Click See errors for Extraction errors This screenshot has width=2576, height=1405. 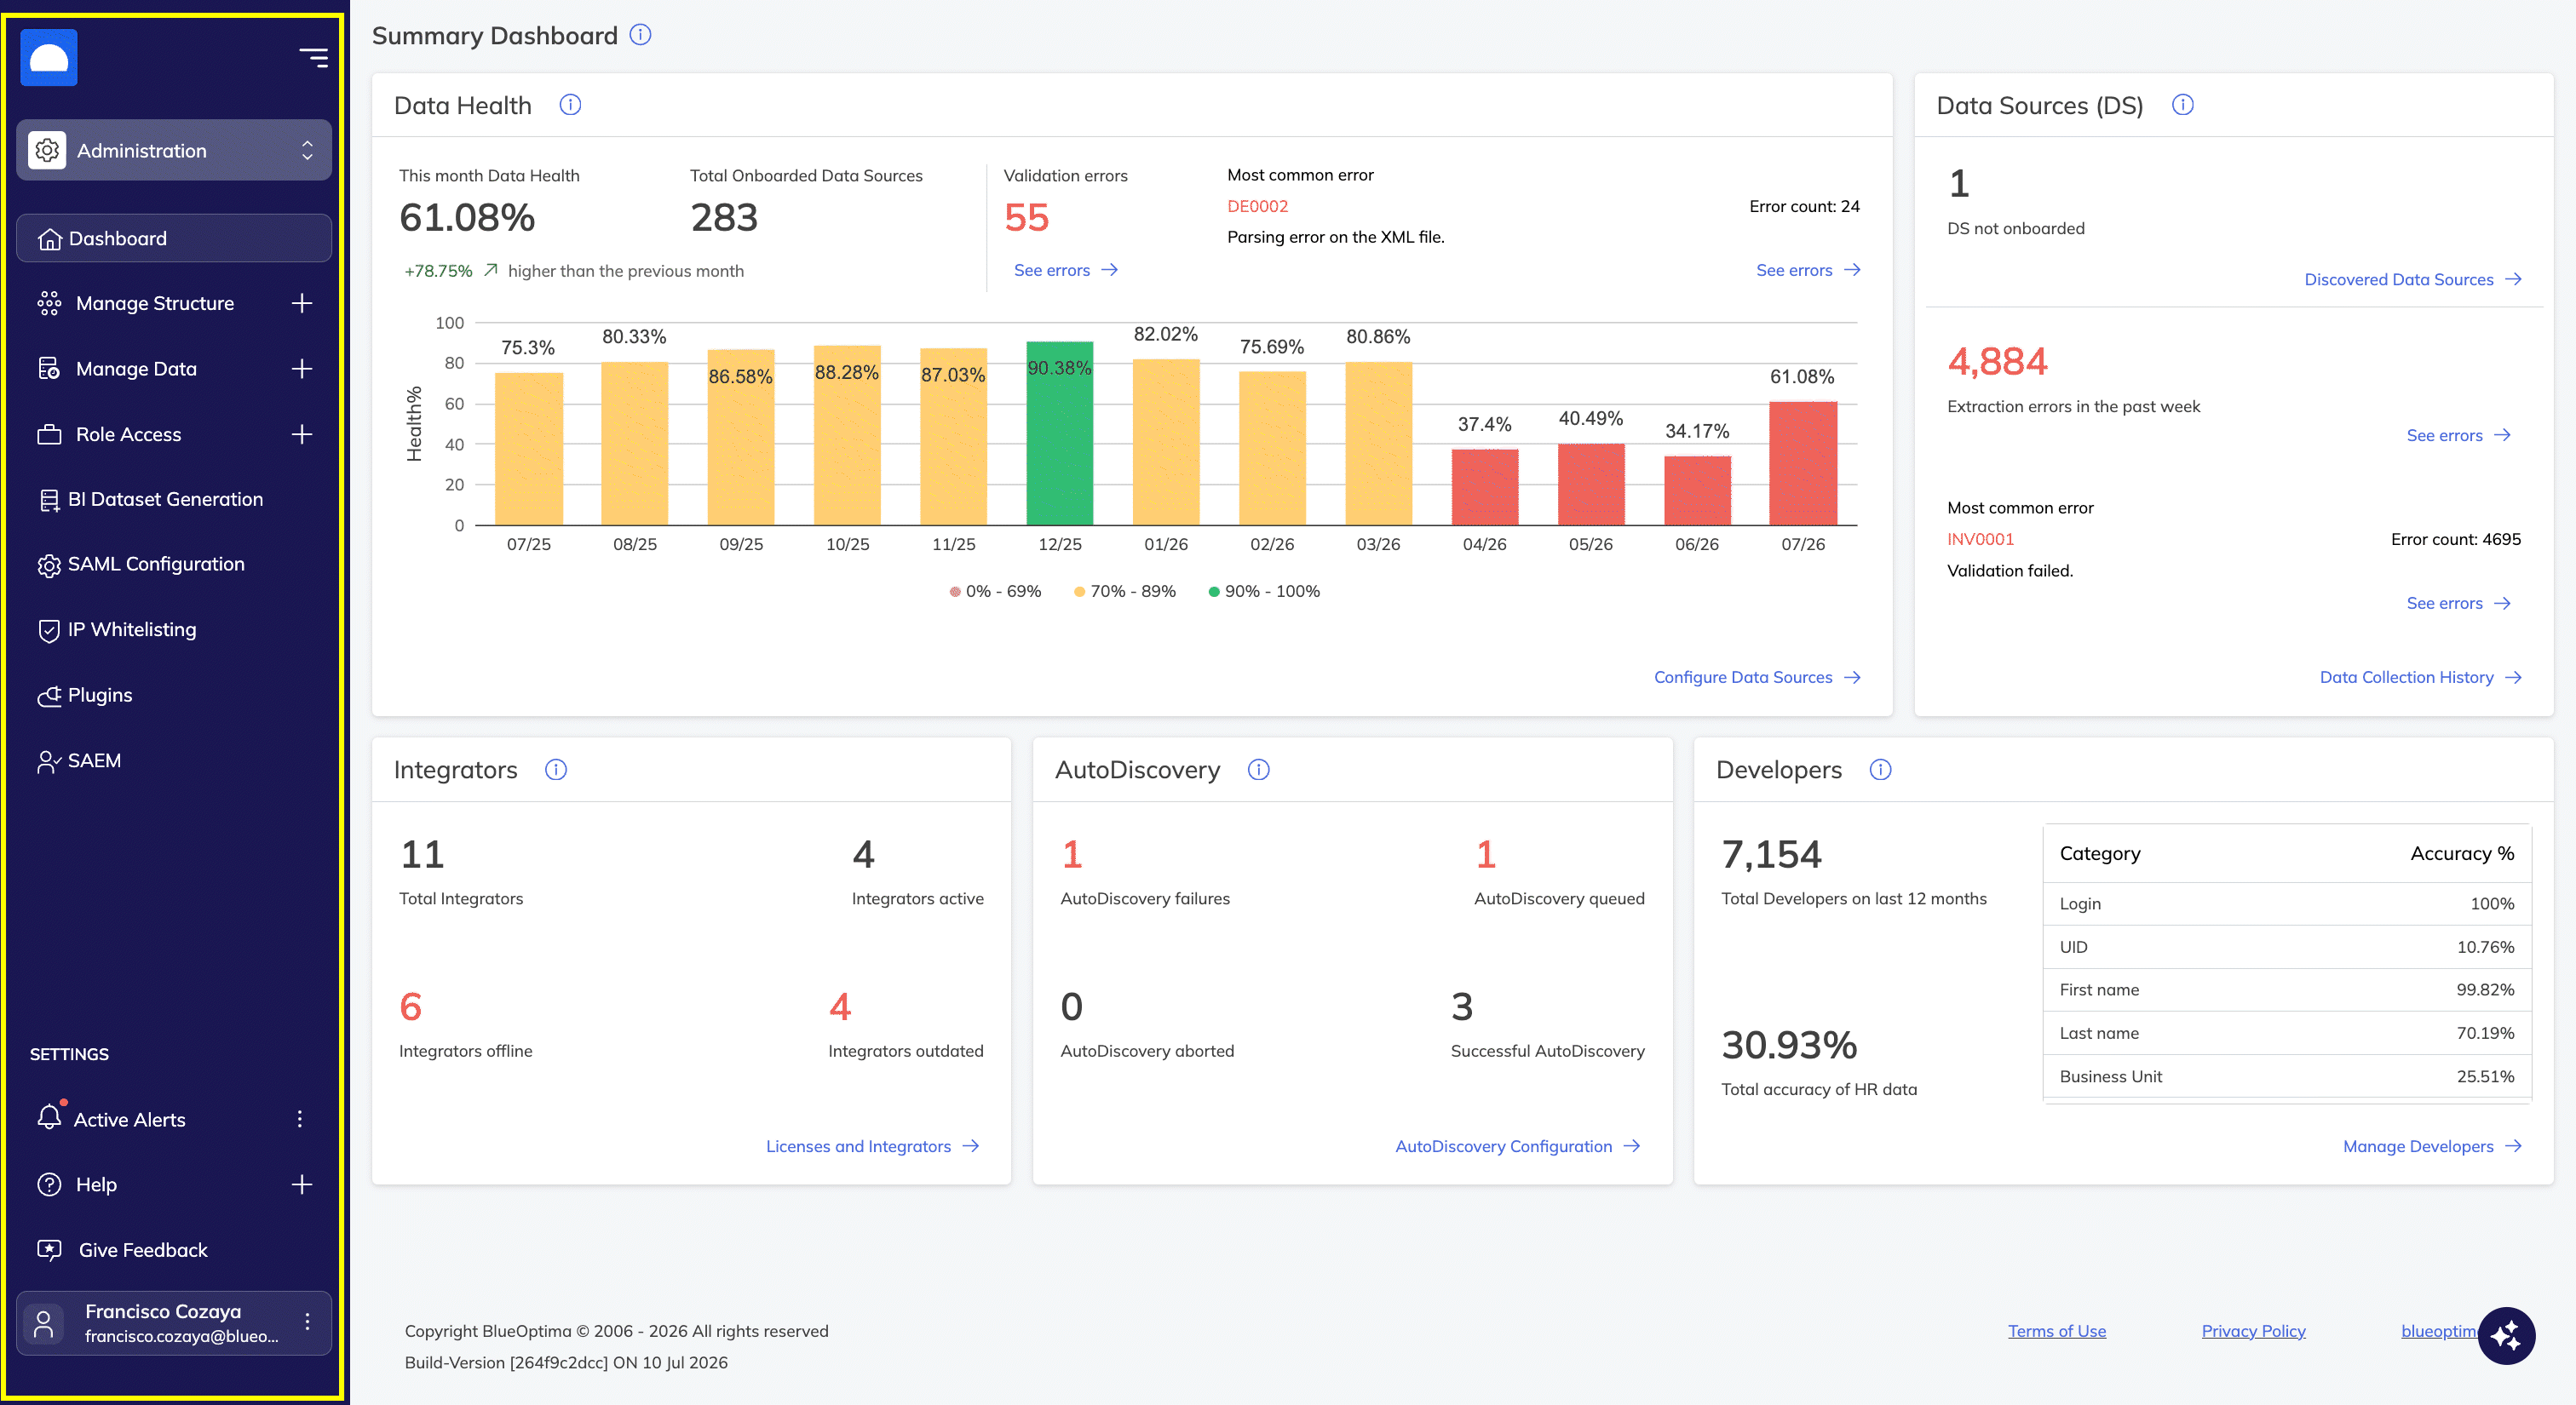[x=2458, y=436]
